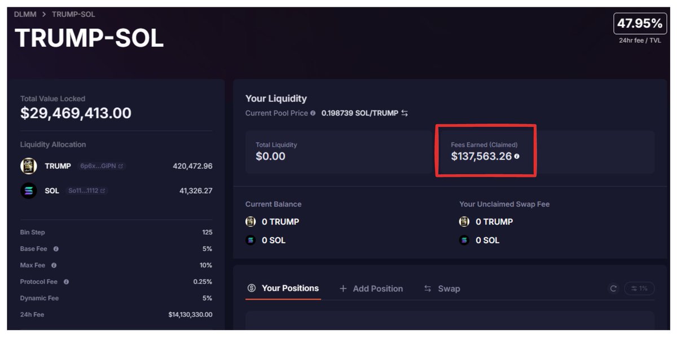The width and height of the screenshot is (677, 337).
Task: Click the TRUMP-SOL page heading
Action: (x=89, y=38)
